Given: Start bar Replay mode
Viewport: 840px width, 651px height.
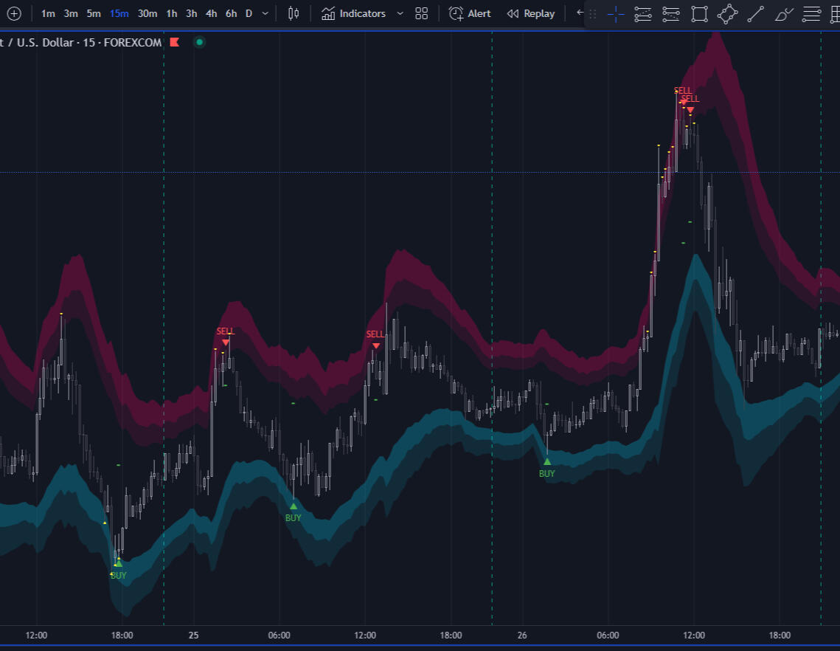Looking at the screenshot, I should [530, 13].
